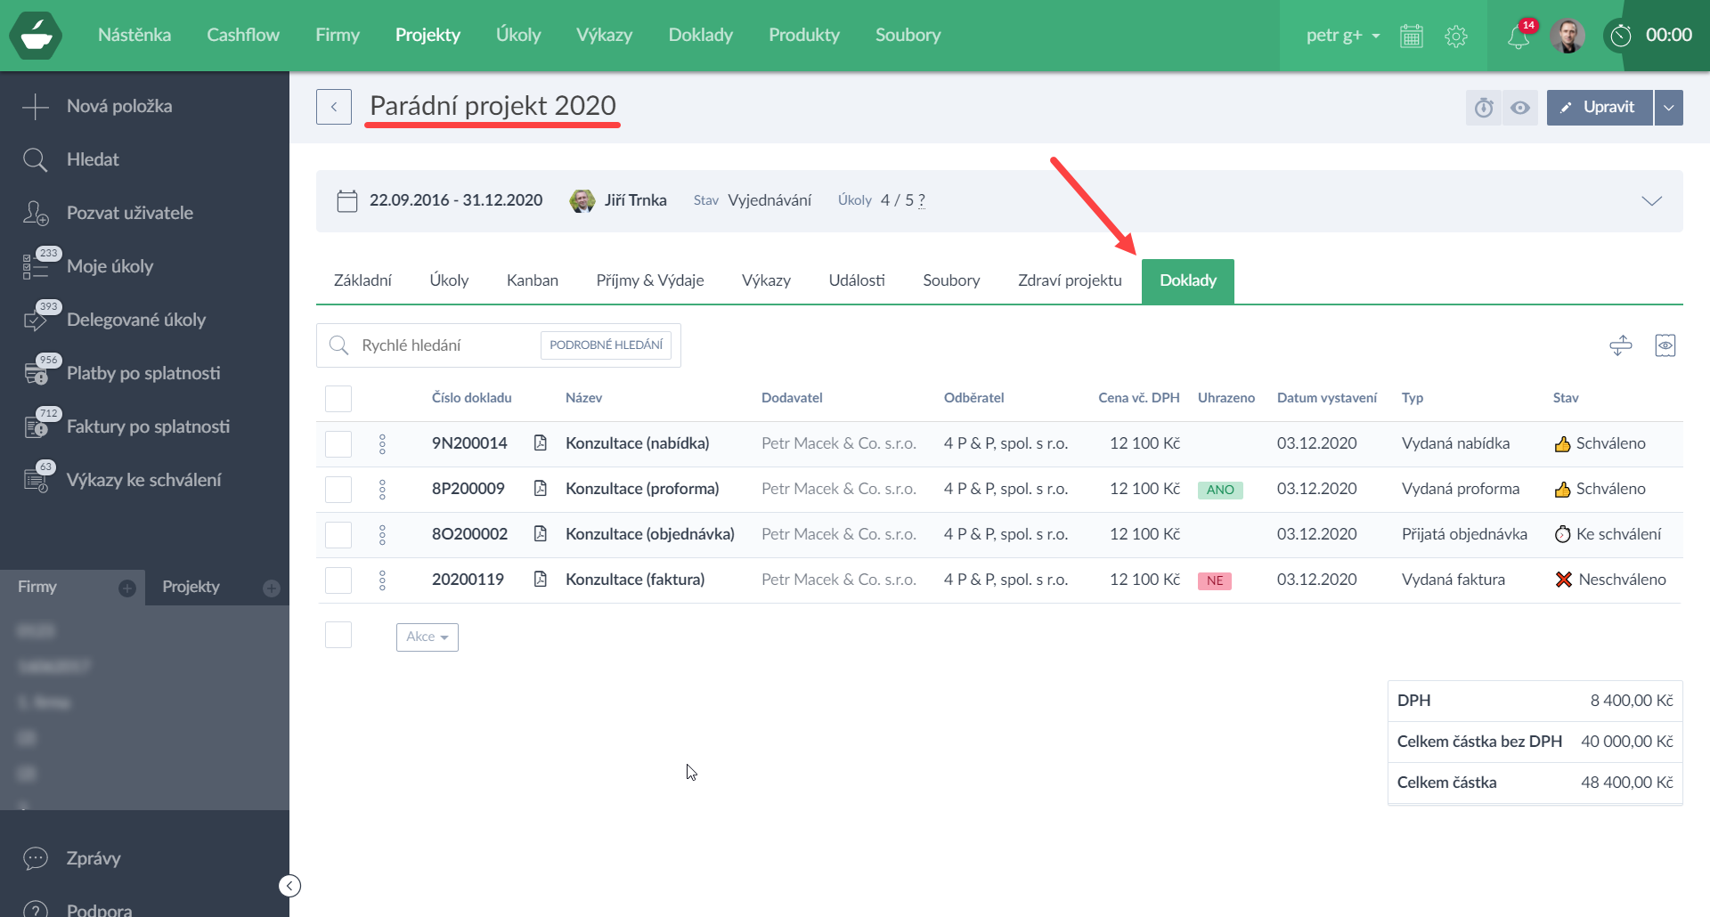Viewport: 1710px width, 917px height.
Task: Toggle the project watch eye icon
Action: point(1520,108)
